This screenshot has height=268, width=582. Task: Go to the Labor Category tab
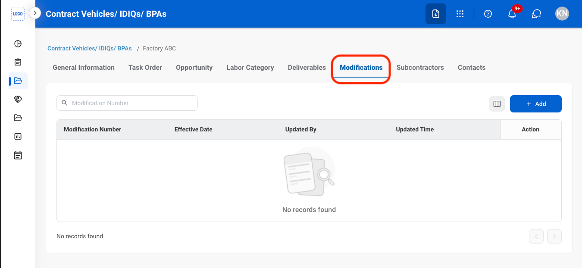coord(250,68)
